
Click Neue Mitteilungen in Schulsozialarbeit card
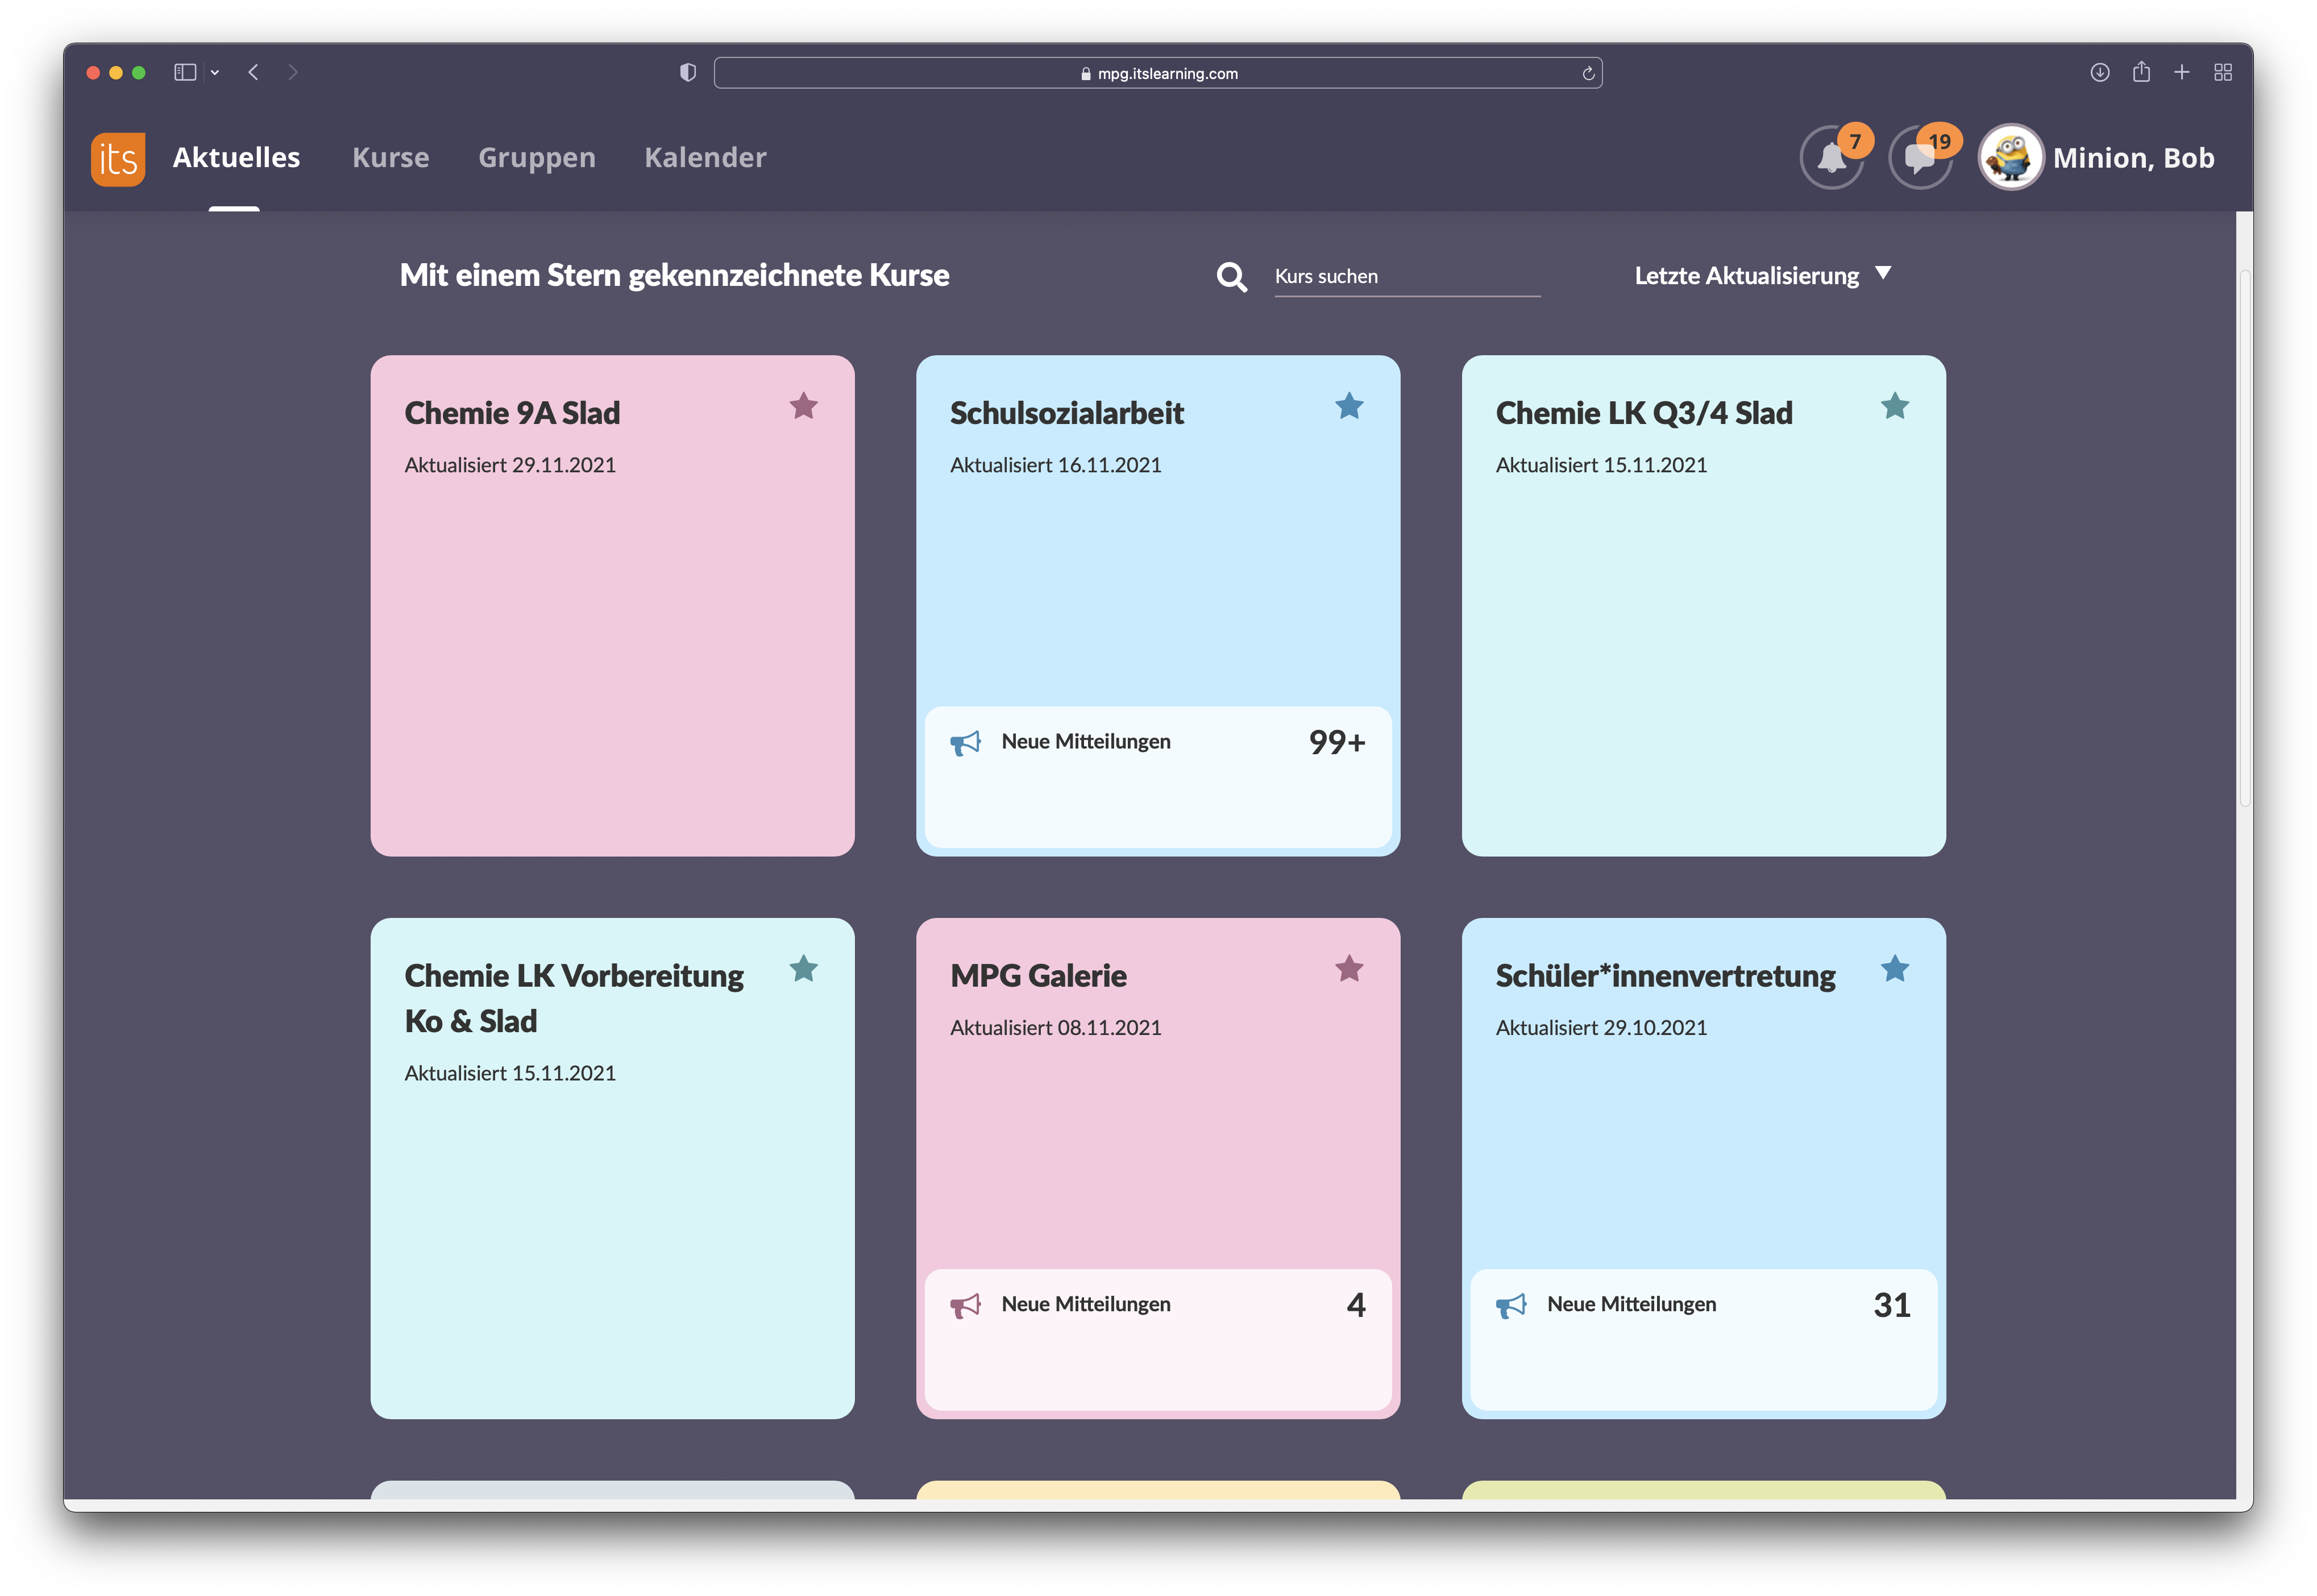(x=1086, y=742)
